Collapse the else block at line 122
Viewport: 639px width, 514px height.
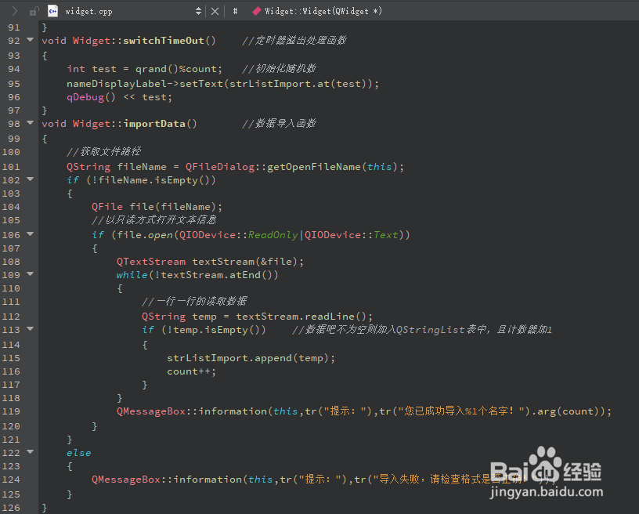31,451
